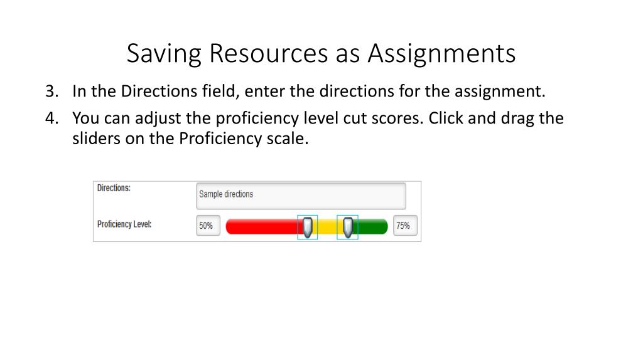Click the 75% cut score box
The width and height of the screenshot is (643, 361).
[405, 226]
